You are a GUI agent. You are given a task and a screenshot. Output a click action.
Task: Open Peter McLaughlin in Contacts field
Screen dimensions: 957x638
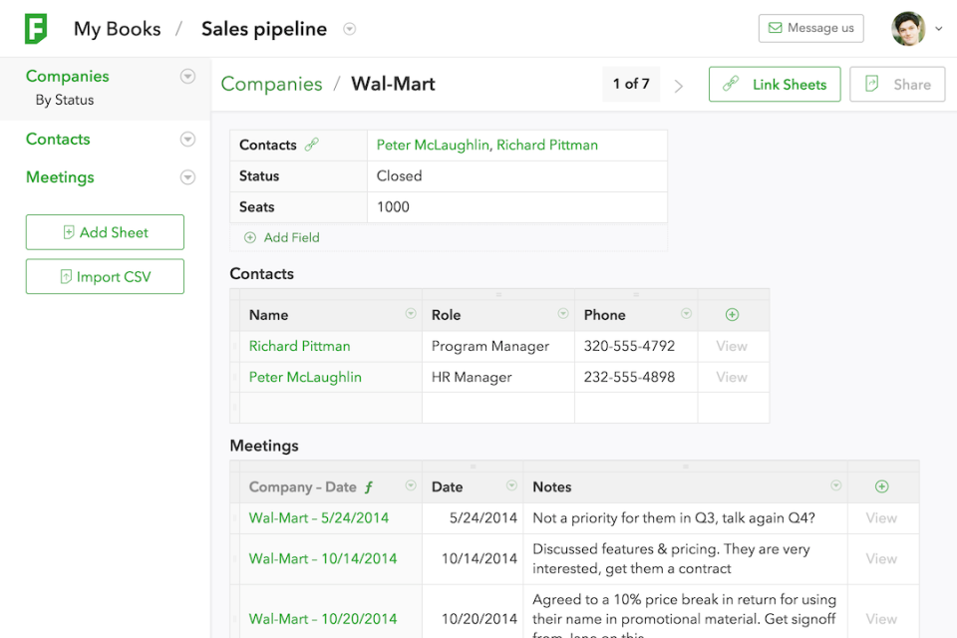(x=433, y=145)
